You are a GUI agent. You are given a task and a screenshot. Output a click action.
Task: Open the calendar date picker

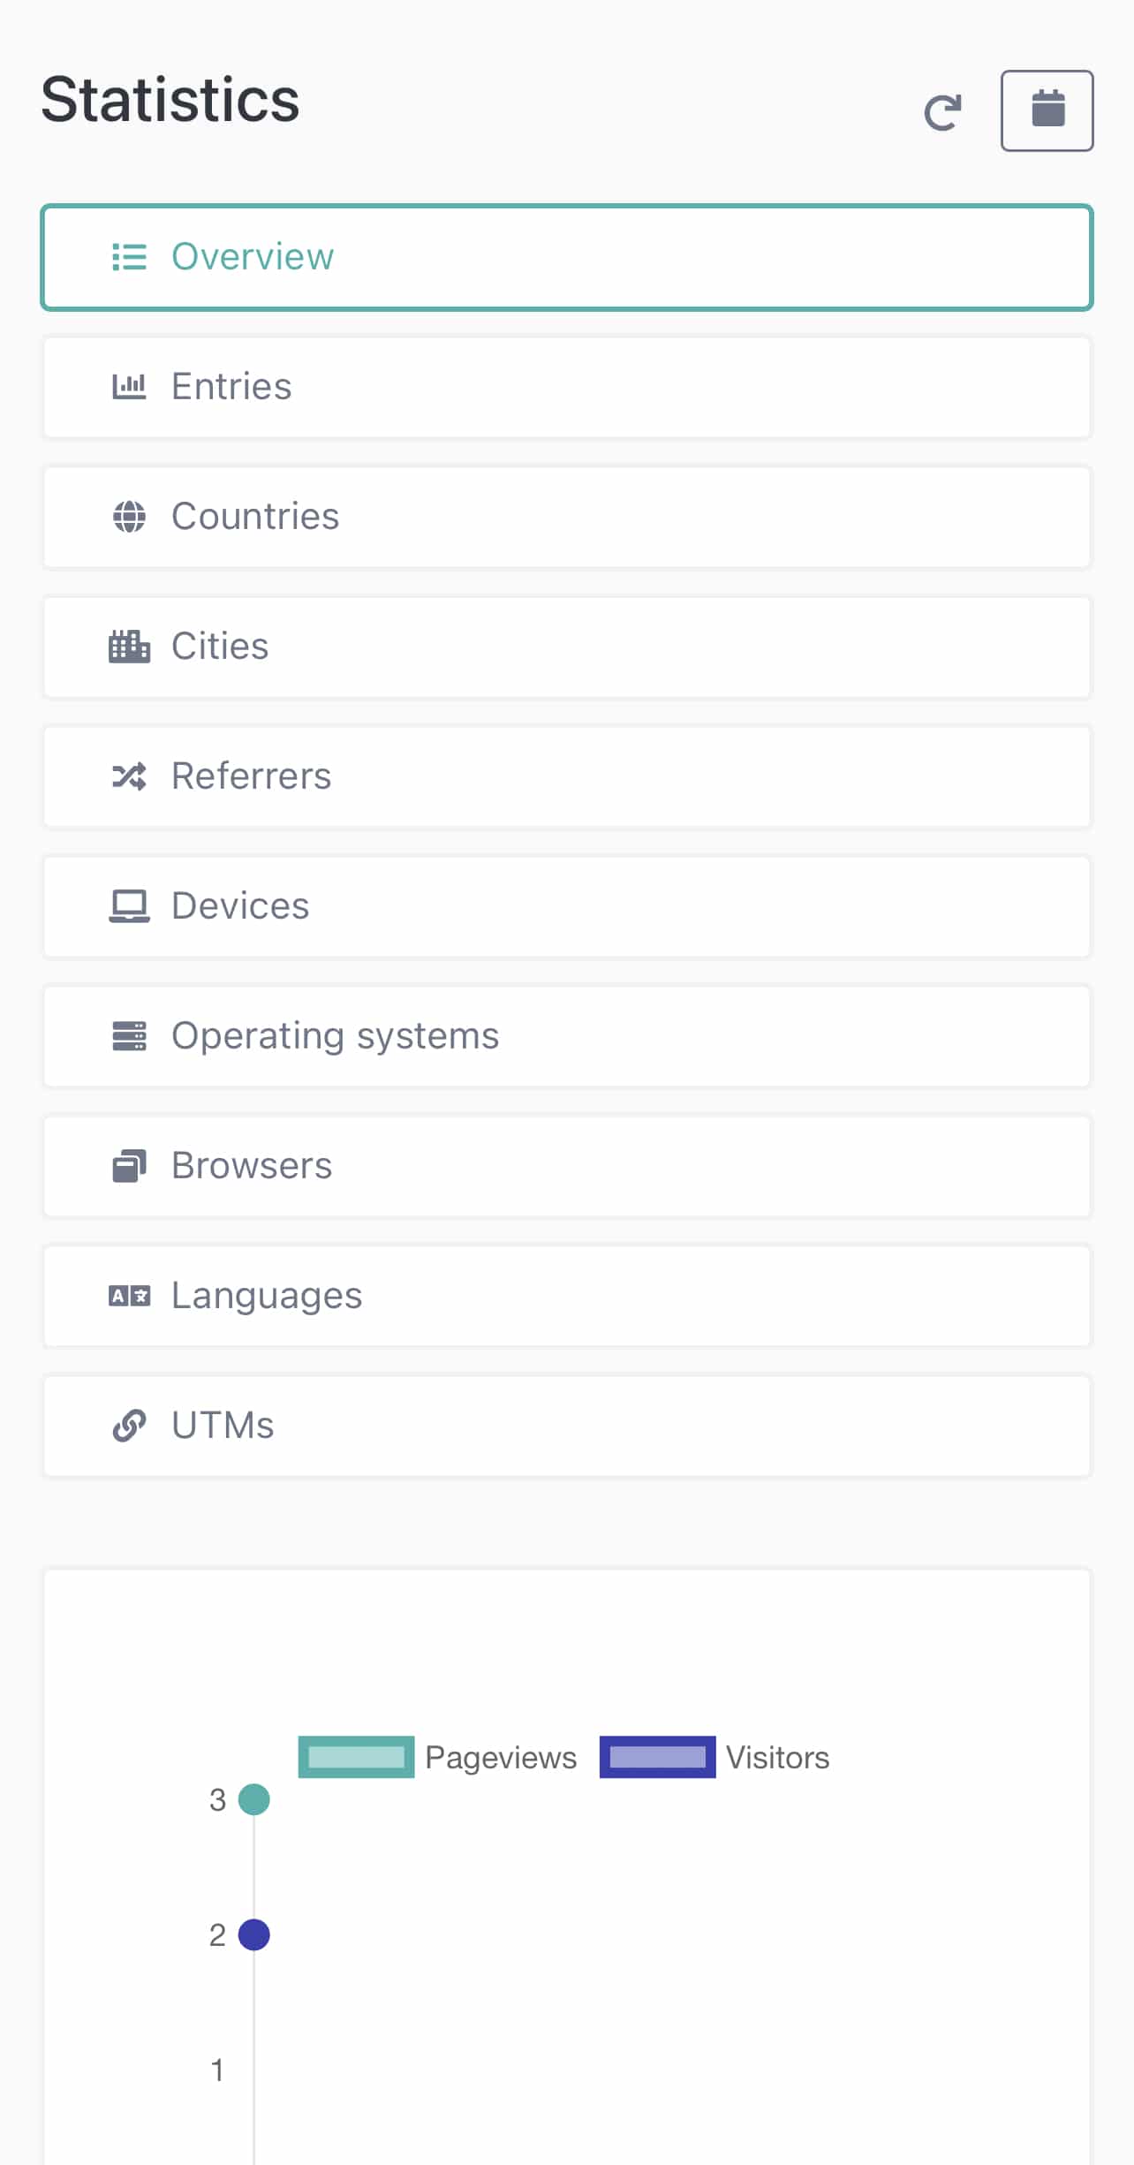[x=1047, y=110]
